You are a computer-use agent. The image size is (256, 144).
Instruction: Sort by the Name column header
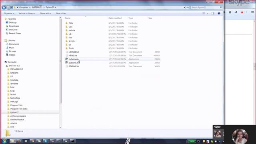(68, 18)
